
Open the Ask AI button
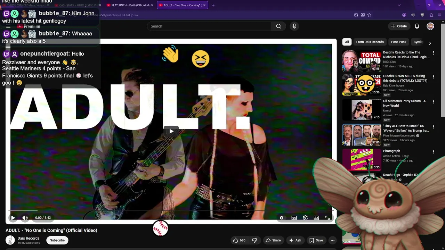click(x=295, y=240)
